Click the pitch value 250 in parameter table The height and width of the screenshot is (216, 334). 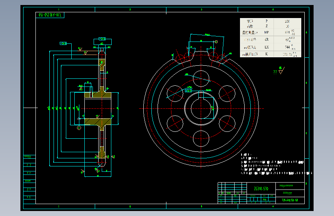tap(287, 21)
